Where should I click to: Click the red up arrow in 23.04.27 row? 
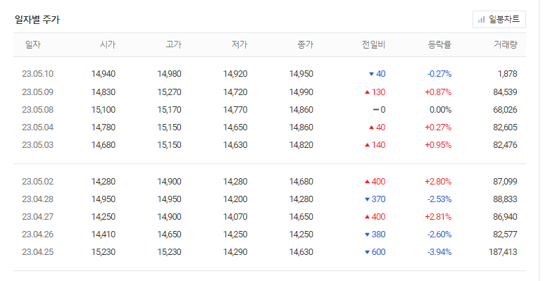pos(367,217)
